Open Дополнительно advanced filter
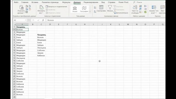Screen dimensions: 176x99 [x=121, y=13]
